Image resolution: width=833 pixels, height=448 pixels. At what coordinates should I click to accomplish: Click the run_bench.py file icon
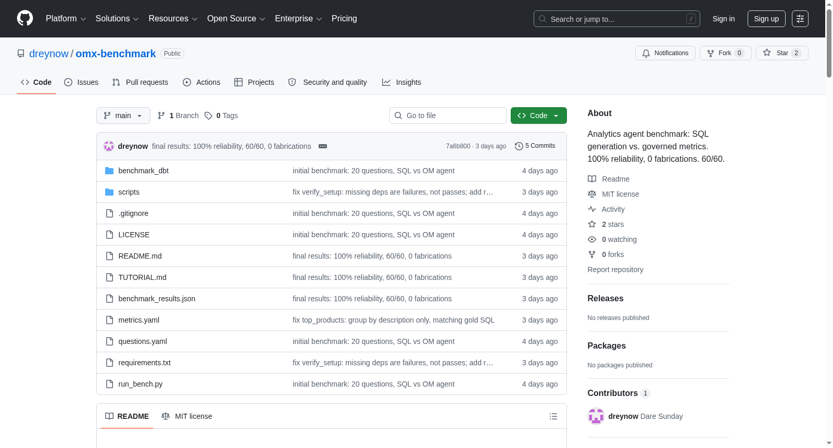(109, 384)
